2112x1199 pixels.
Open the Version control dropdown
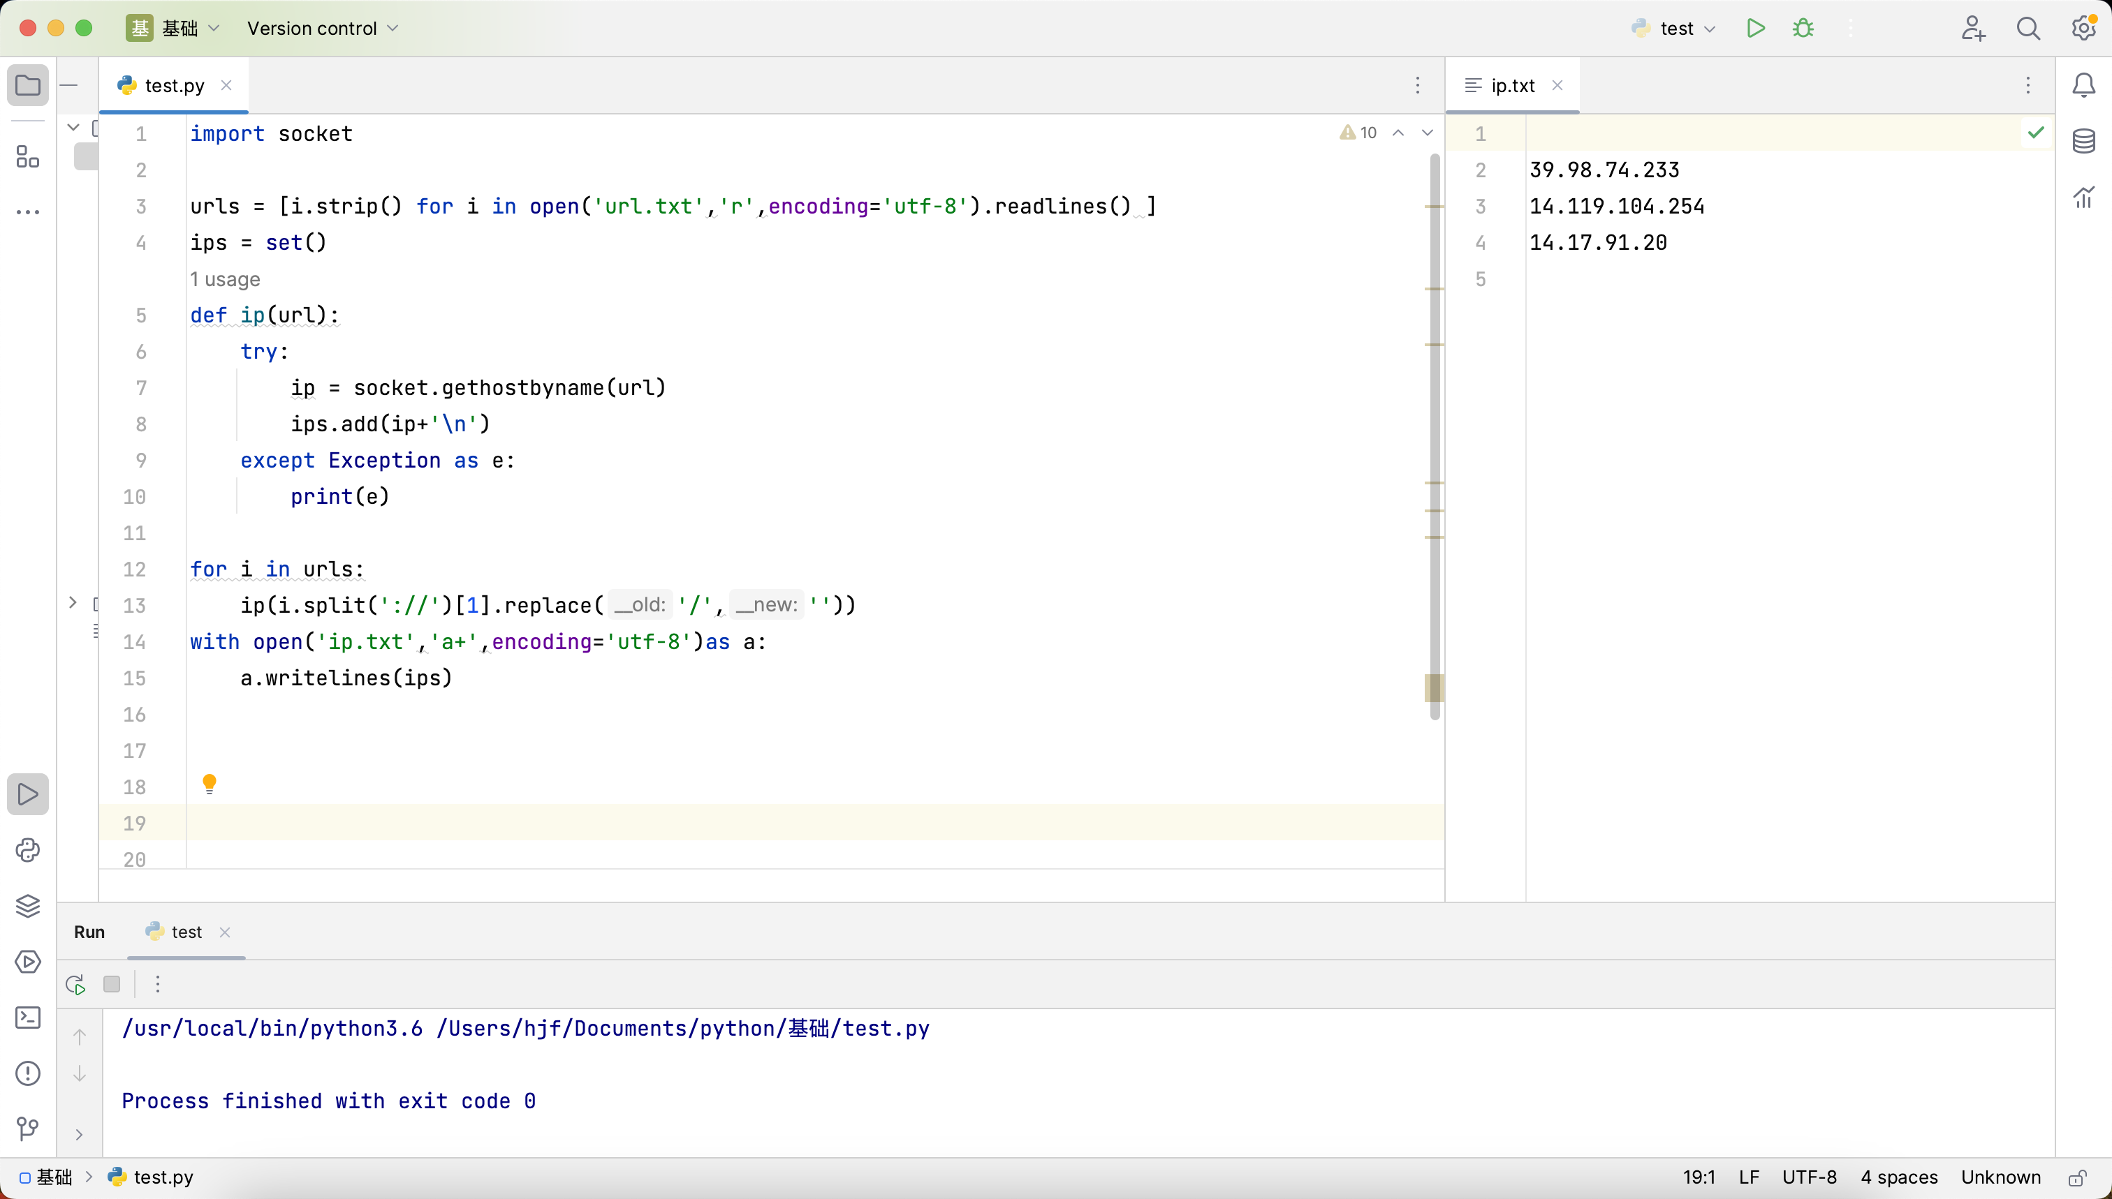(322, 28)
